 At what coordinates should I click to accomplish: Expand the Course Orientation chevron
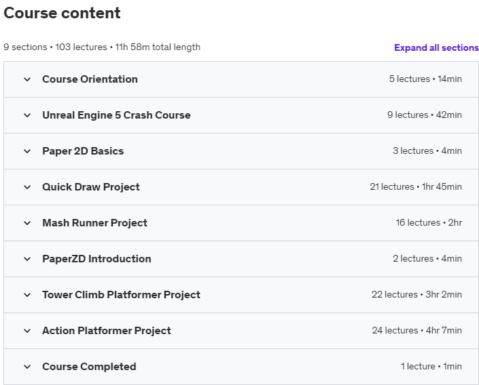pos(27,79)
